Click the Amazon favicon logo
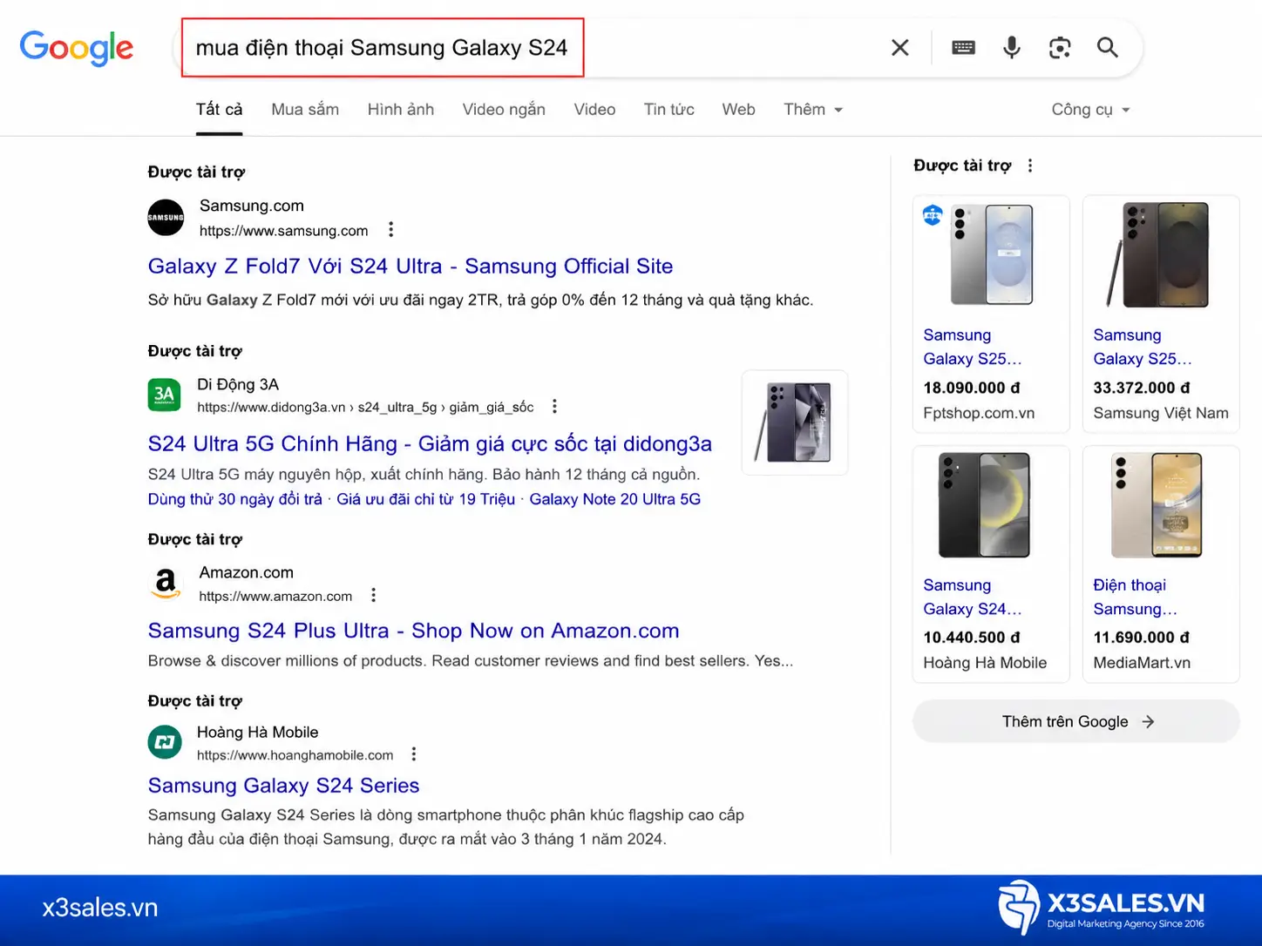The height and width of the screenshot is (946, 1262). pos(166,583)
